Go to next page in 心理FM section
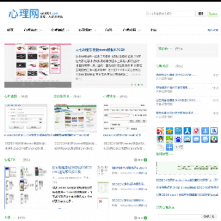Viewport: 221px width, 221px height. 145,160
